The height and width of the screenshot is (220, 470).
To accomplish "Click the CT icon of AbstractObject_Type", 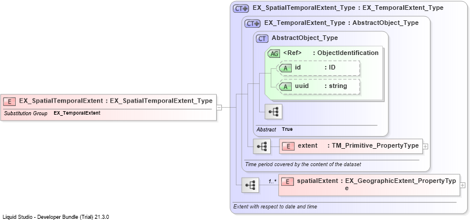I will (262, 39).
